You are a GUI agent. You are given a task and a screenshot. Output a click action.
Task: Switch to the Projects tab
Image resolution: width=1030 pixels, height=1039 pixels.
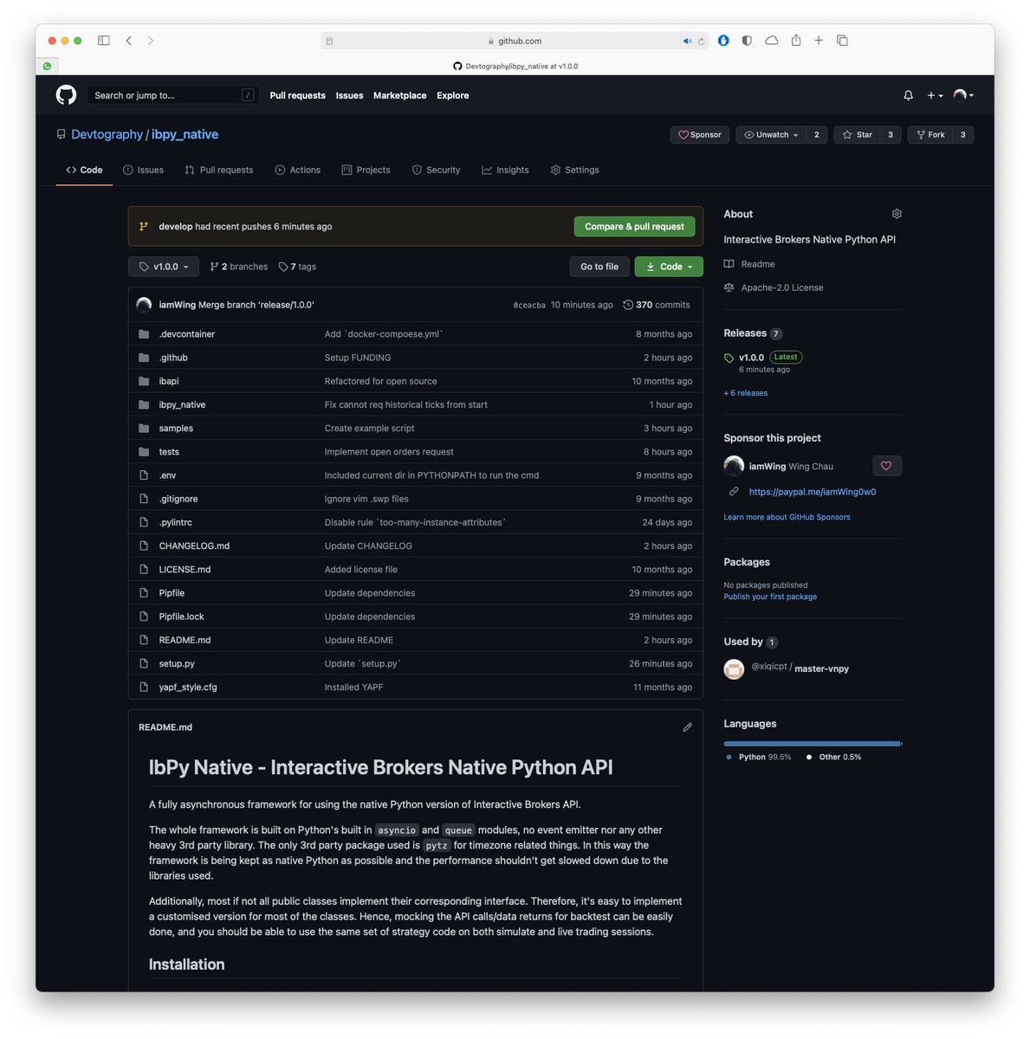[x=366, y=170]
